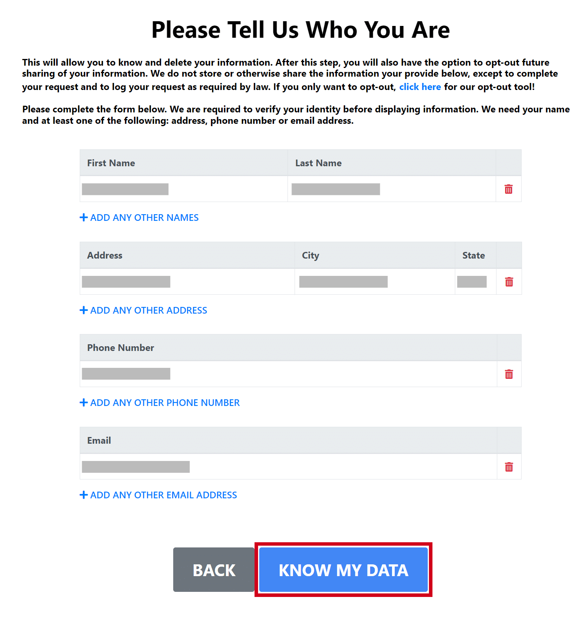
Task: Click plus icon beside Add Other Email Address
Action: pos(84,495)
